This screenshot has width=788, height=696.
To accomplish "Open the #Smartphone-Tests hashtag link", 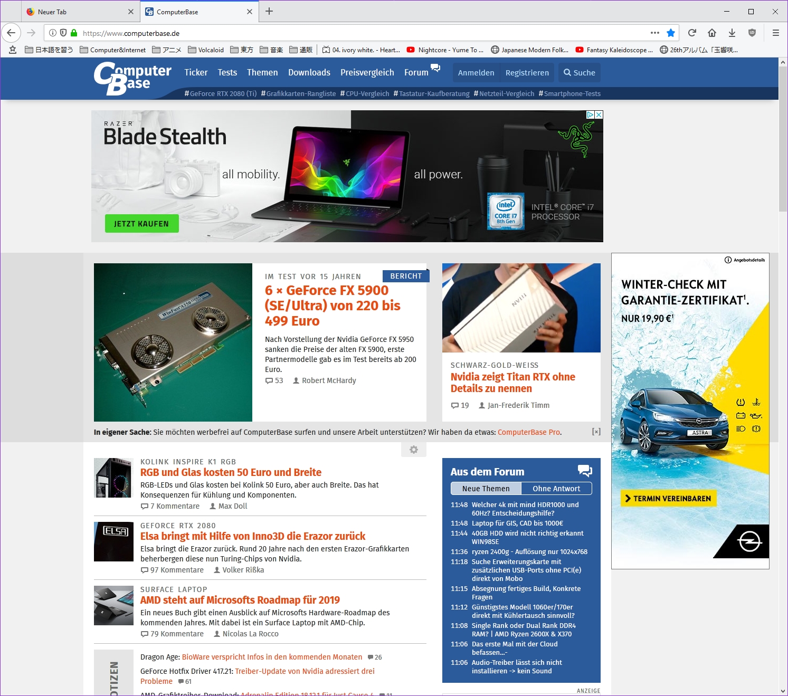I will [x=569, y=93].
